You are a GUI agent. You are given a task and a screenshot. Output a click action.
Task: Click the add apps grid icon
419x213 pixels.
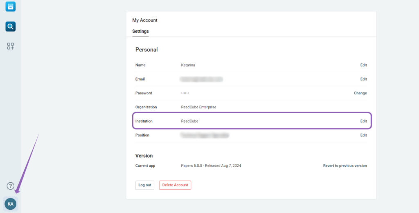coord(11,46)
